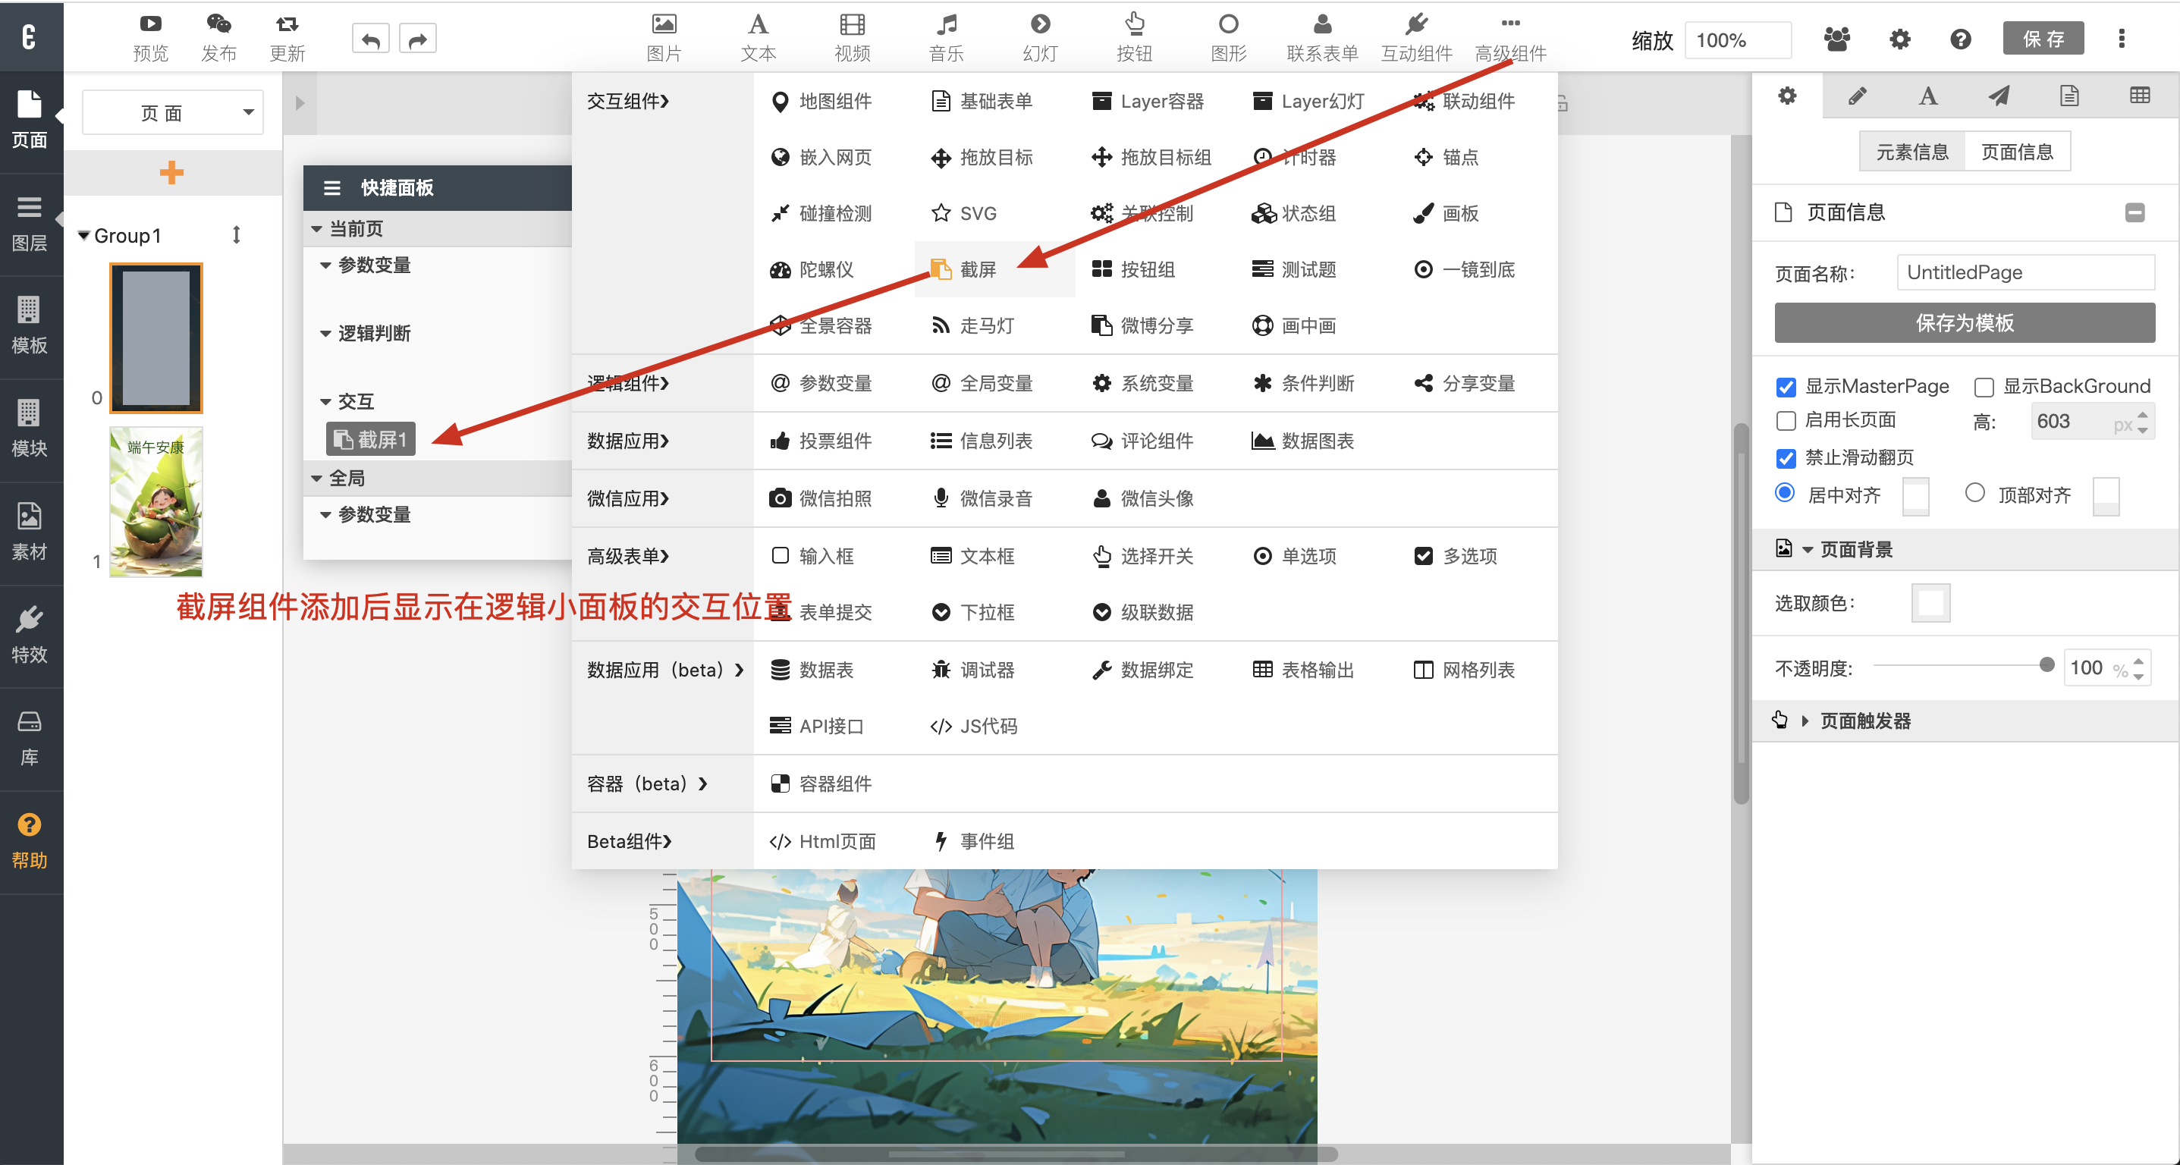Select the 顶部对齐 radio button

[x=1974, y=493]
